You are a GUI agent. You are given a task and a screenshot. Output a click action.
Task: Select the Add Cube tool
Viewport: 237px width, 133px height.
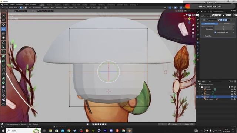click(x=3, y=52)
